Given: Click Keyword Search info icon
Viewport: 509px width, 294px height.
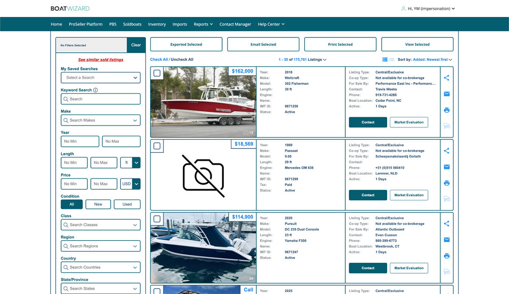Looking at the screenshot, I should pyautogui.click(x=95, y=90).
